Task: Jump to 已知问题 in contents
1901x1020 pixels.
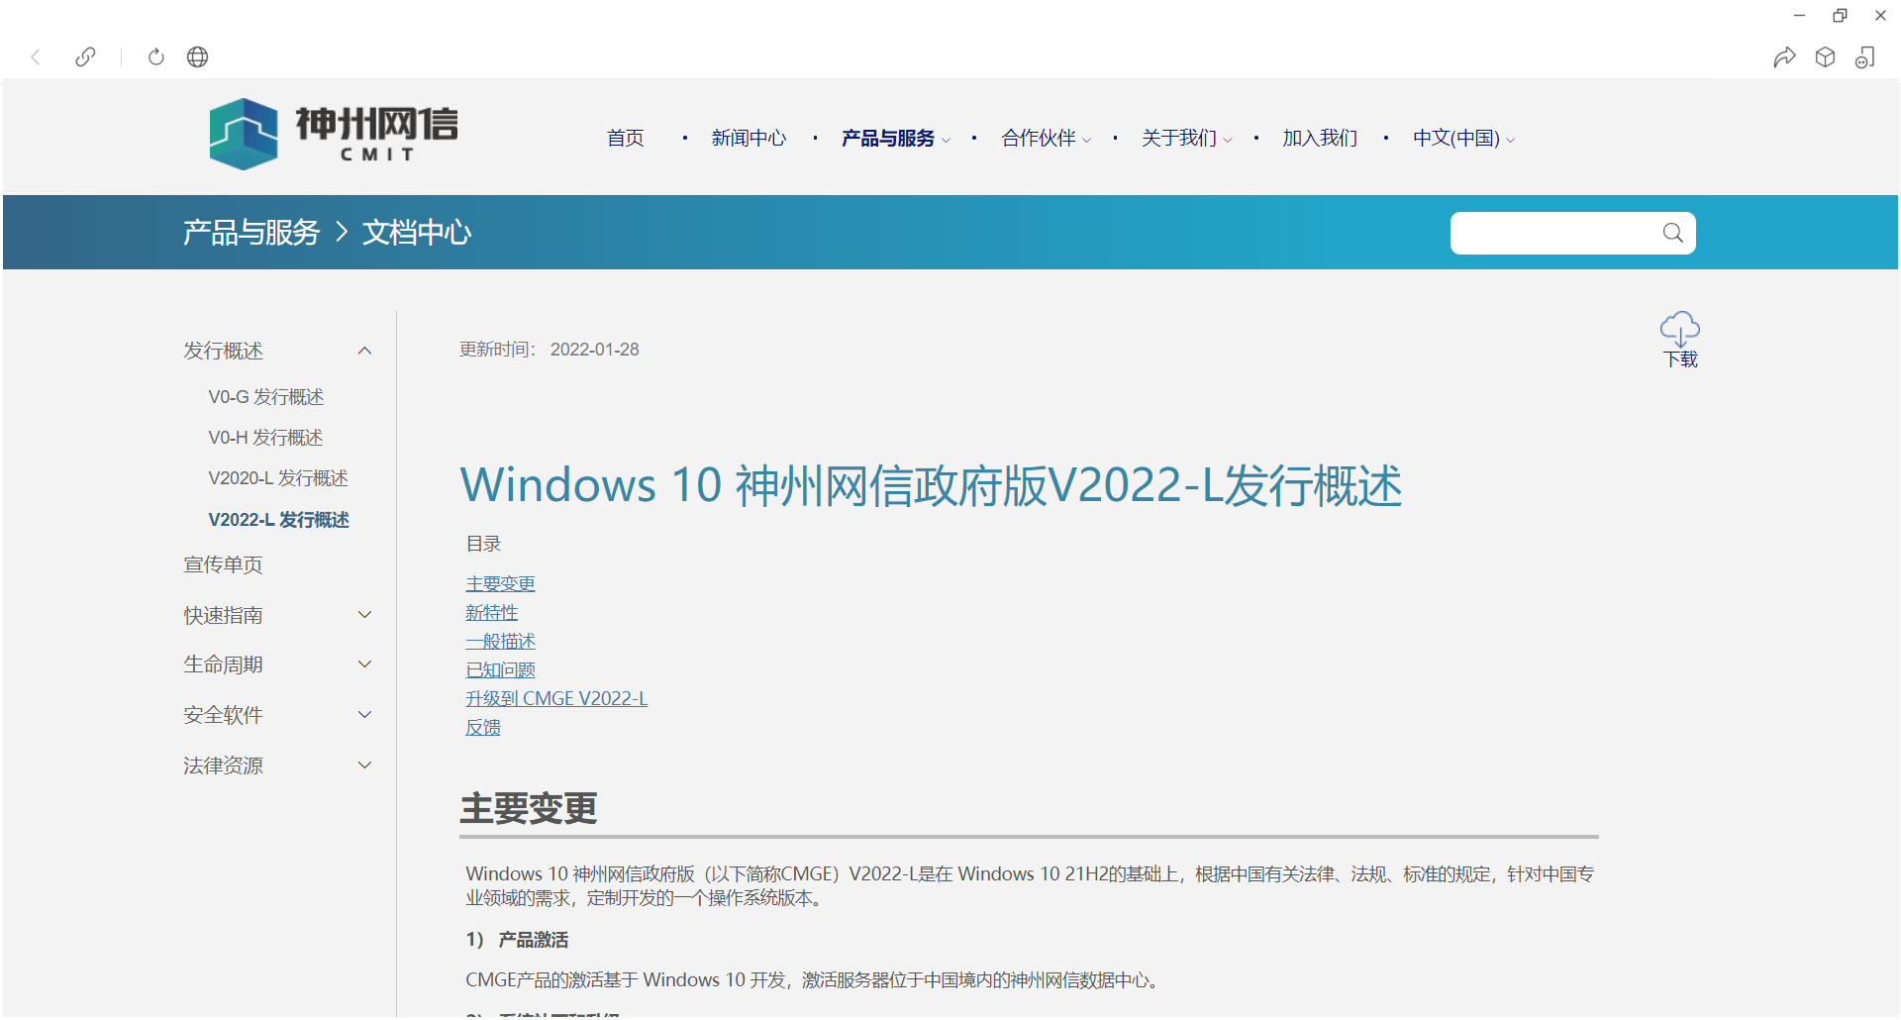Action: pos(500,670)
